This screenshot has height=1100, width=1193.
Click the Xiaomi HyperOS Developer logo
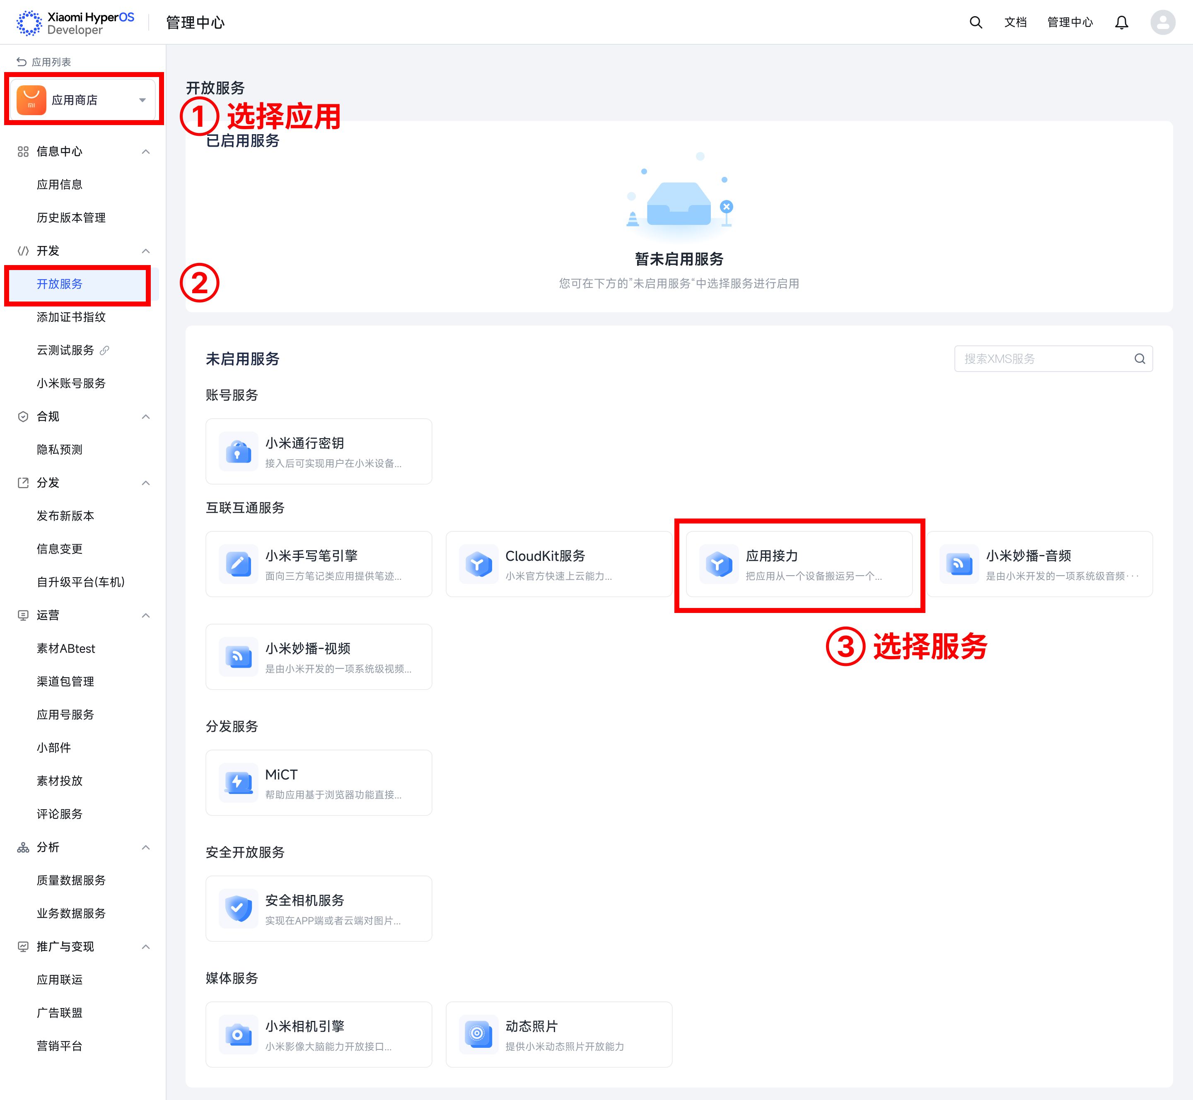[76, 23]
